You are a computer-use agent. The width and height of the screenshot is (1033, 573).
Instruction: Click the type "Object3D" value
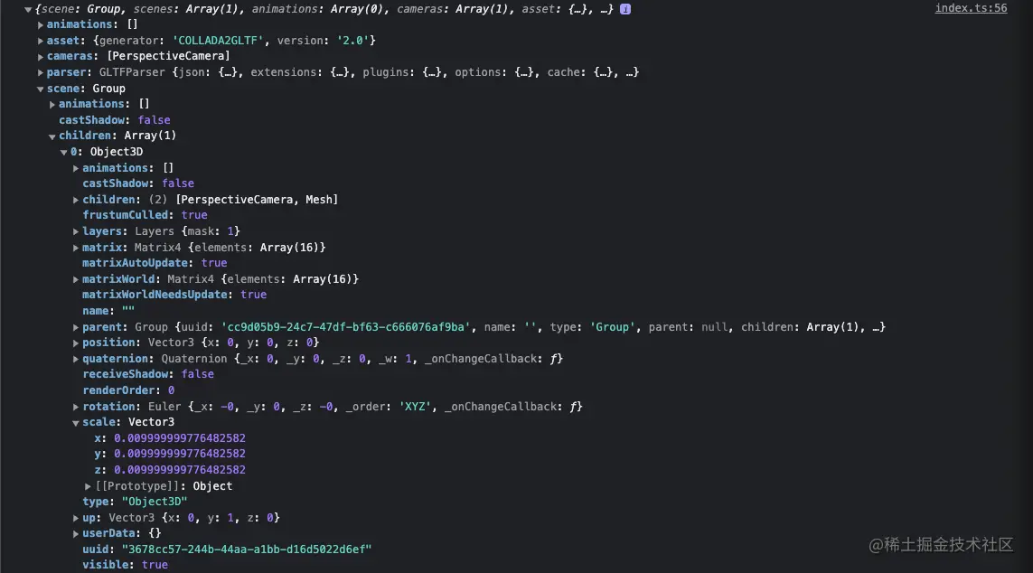click(155, 502)
